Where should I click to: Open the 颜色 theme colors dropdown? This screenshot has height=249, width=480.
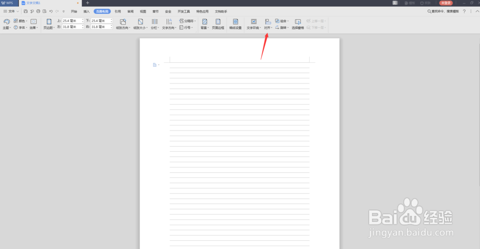(x=20, y=21)
